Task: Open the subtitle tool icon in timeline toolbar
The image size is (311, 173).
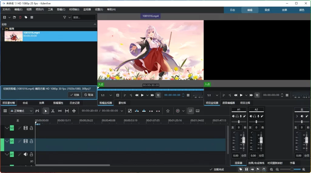Action: pos(197,111)
